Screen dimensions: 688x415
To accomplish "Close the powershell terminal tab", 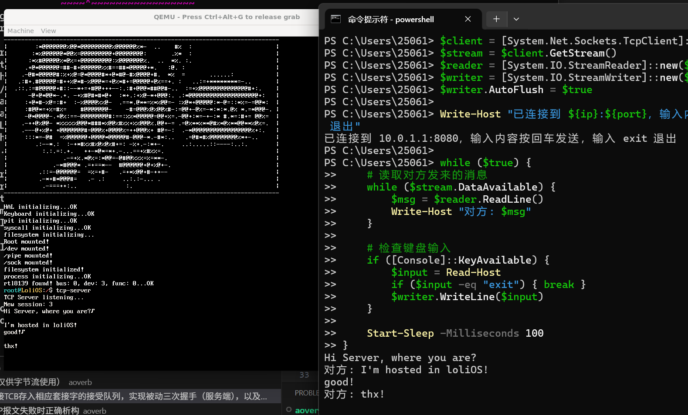I will coord(468,19).
